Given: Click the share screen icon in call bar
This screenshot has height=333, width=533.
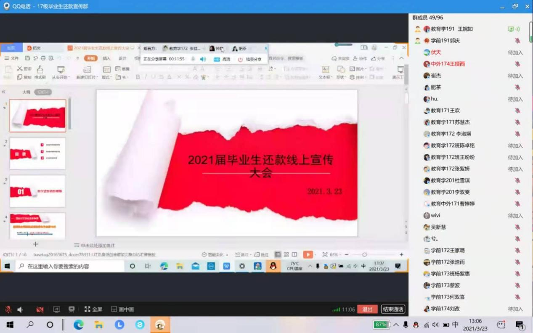Looking at the screenshot, I should point(56,309).
